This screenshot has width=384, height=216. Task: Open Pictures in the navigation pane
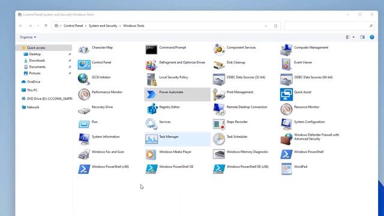coord(35,73)
